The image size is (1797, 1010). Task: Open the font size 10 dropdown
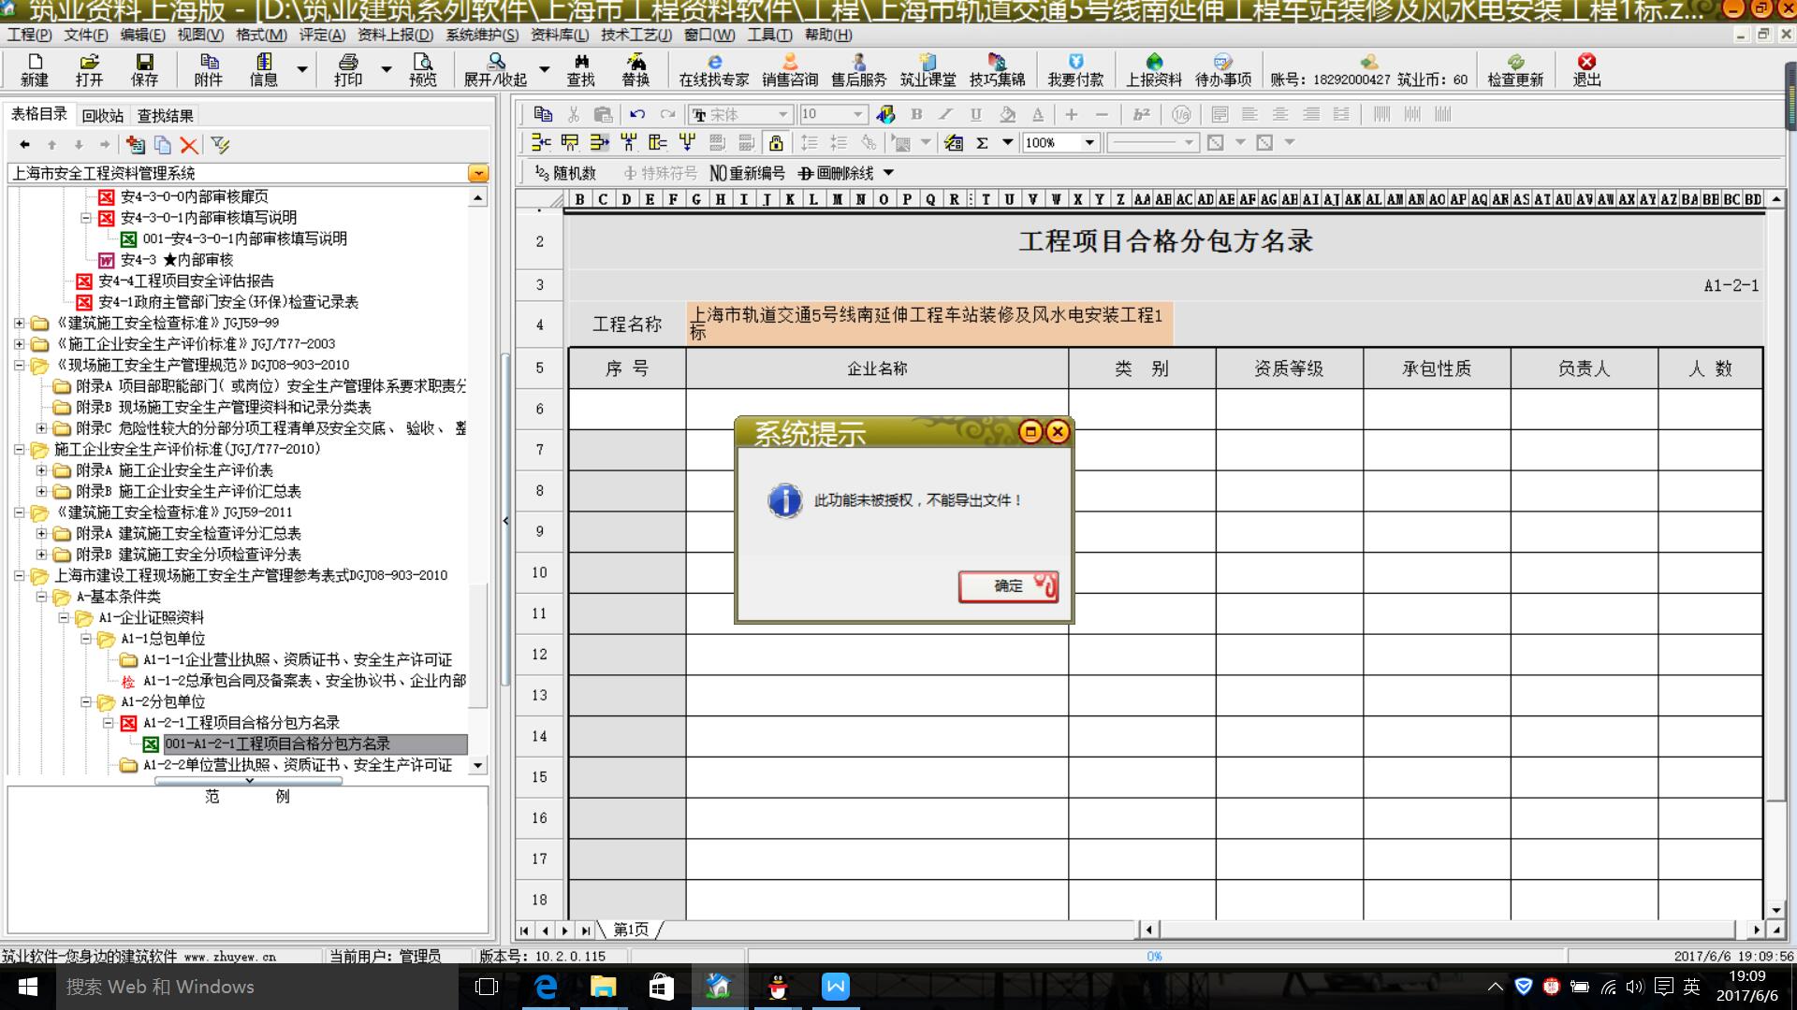(857, 114)
